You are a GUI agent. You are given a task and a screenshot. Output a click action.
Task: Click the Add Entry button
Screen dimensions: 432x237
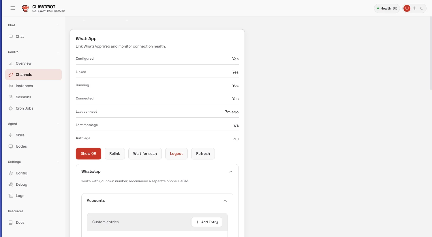(207, 222)
